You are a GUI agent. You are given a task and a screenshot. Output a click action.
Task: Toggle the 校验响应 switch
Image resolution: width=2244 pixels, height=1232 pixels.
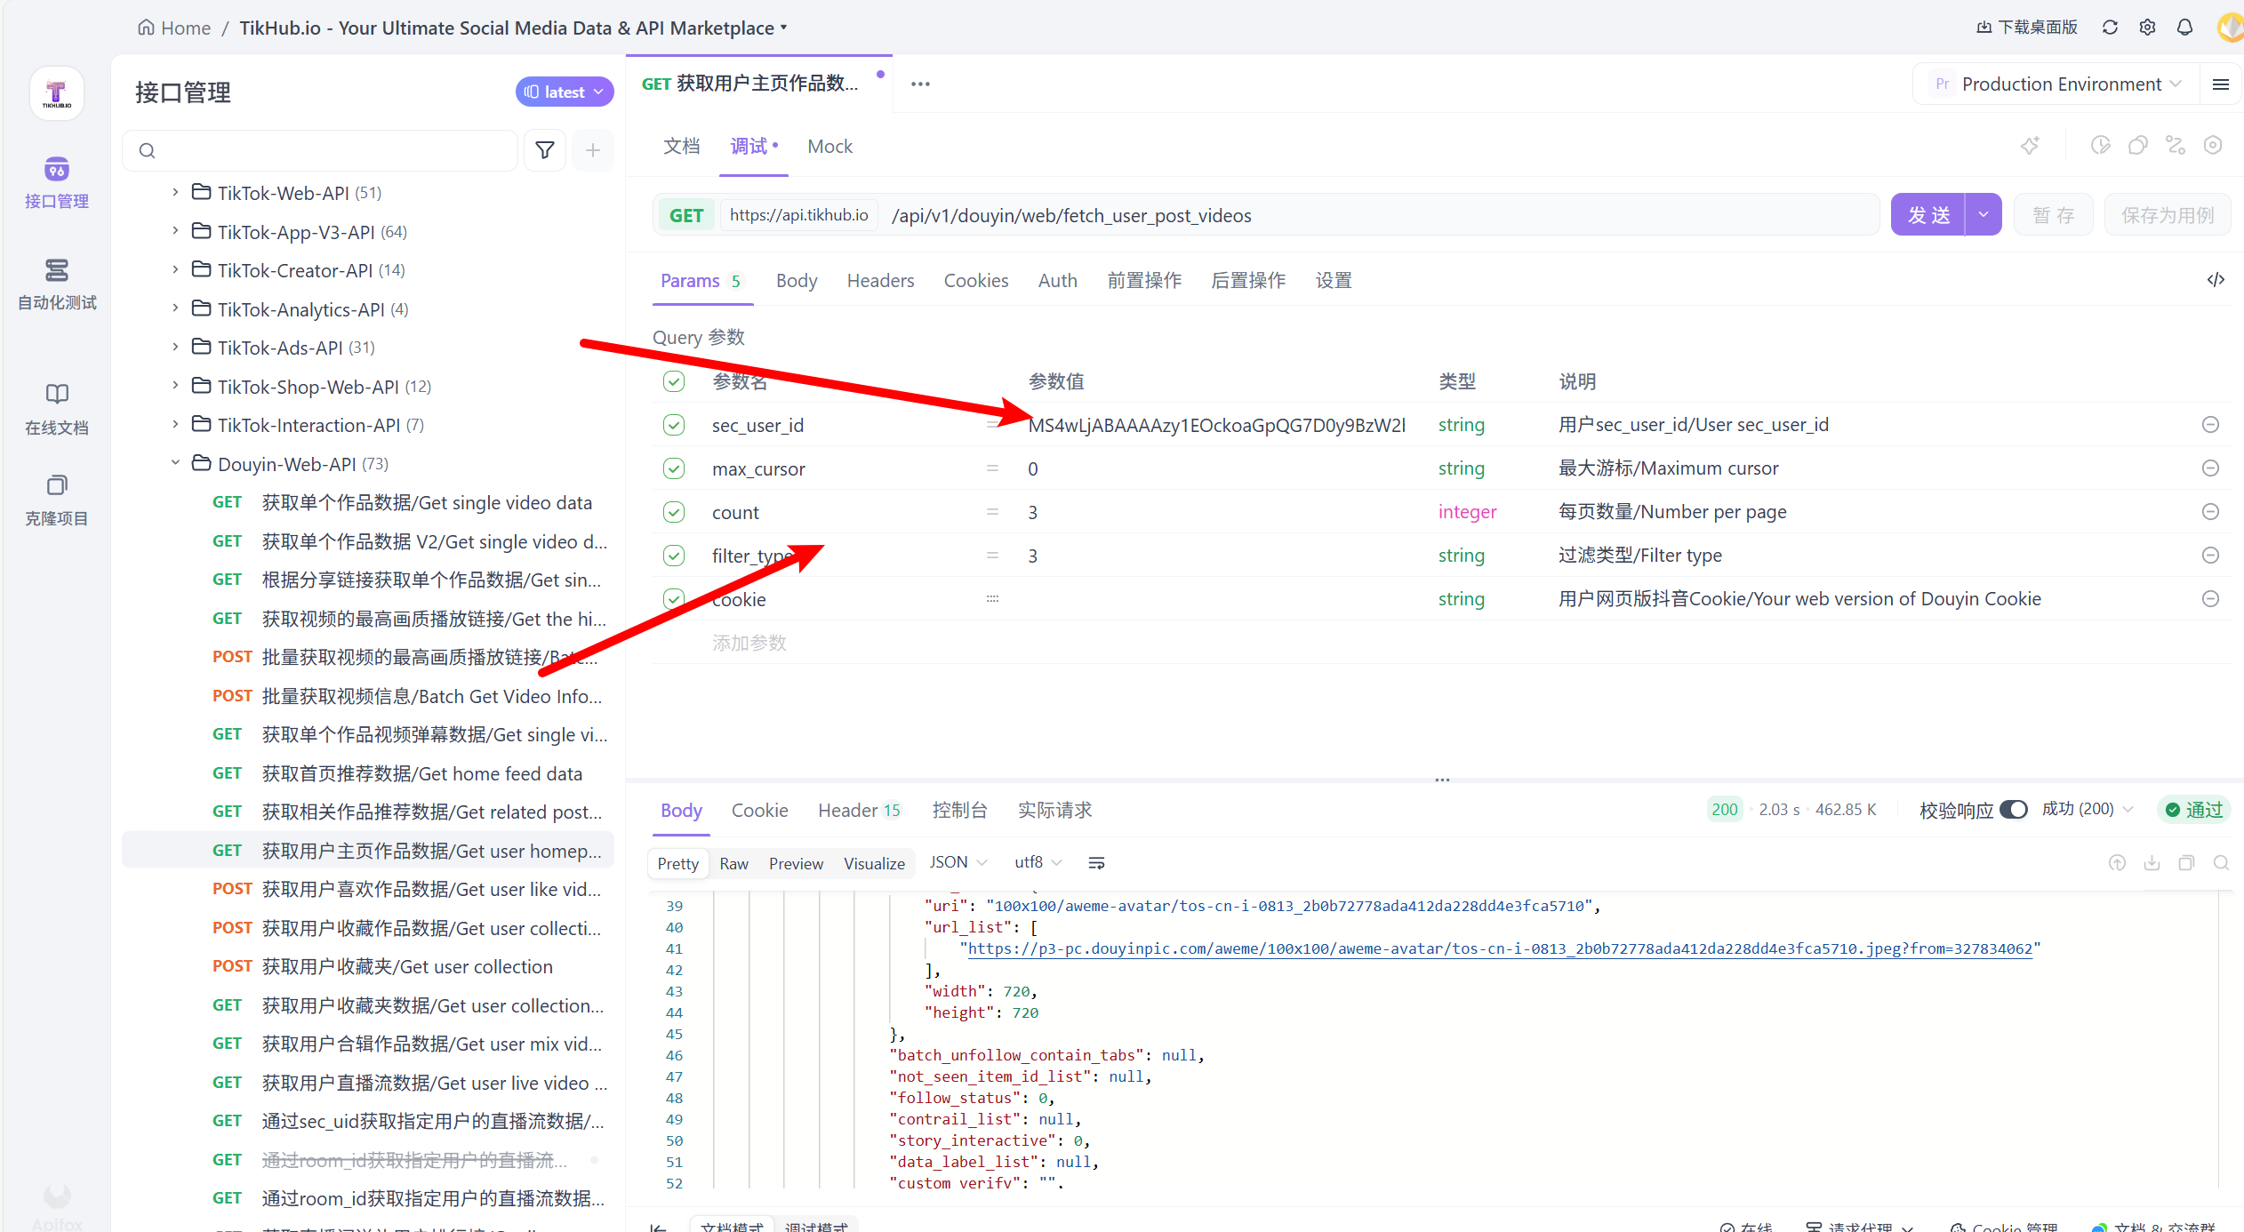coord(2013,810)
